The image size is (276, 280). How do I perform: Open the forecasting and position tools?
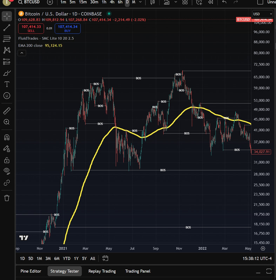click(7, 62)
